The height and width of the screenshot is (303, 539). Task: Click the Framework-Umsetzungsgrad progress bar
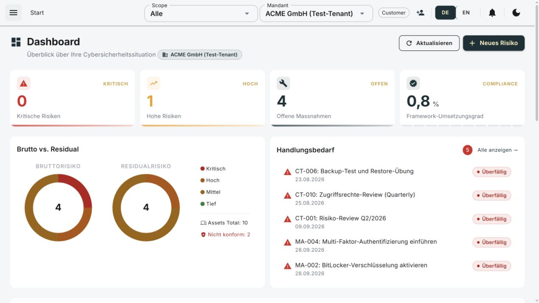pyautogui.click(x=462, y=125)
